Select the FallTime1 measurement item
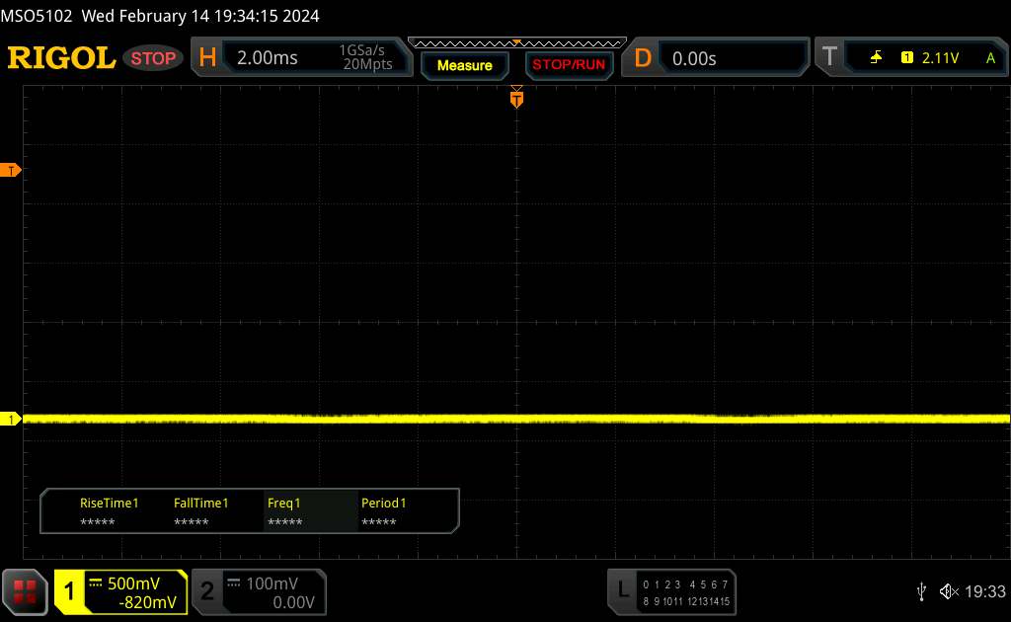Screen dimensions: 1011x622 click(x=200, y=511)
